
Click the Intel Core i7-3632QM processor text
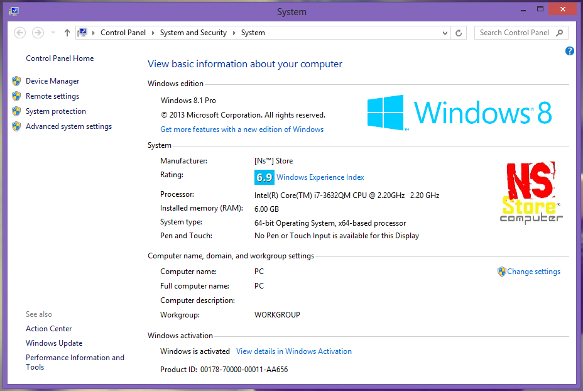(347, 196)
